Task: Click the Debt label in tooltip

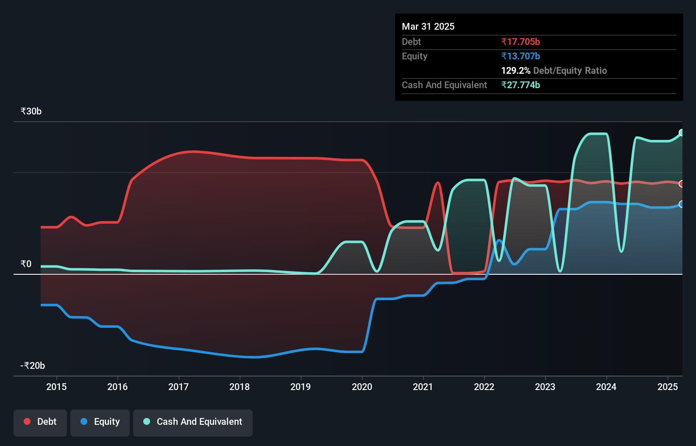Action: point(411,42)
